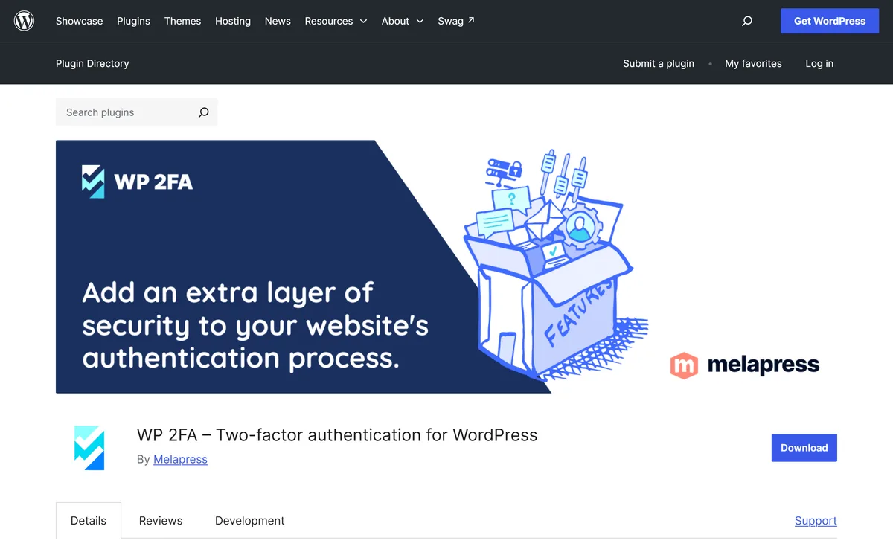Open the Swag external link
The width and height of the screenshot is (893, 558).
tap(456, 21)
